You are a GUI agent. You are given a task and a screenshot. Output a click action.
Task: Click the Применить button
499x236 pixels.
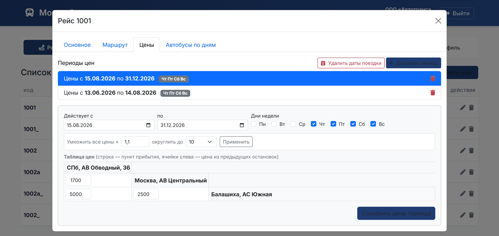tap(236, 142)
